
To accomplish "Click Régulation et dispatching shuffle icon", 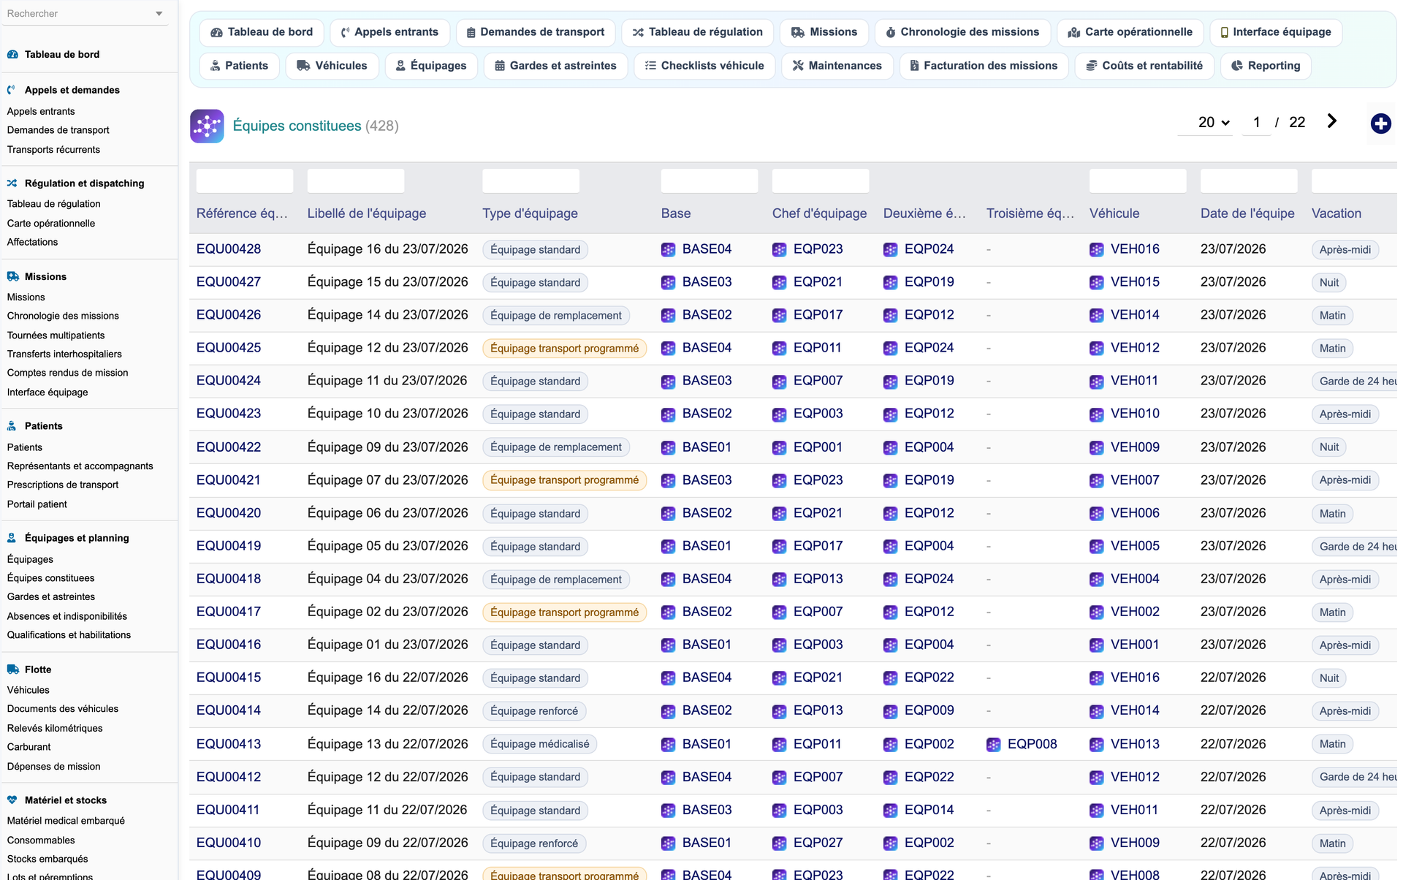I will [12, 183].
